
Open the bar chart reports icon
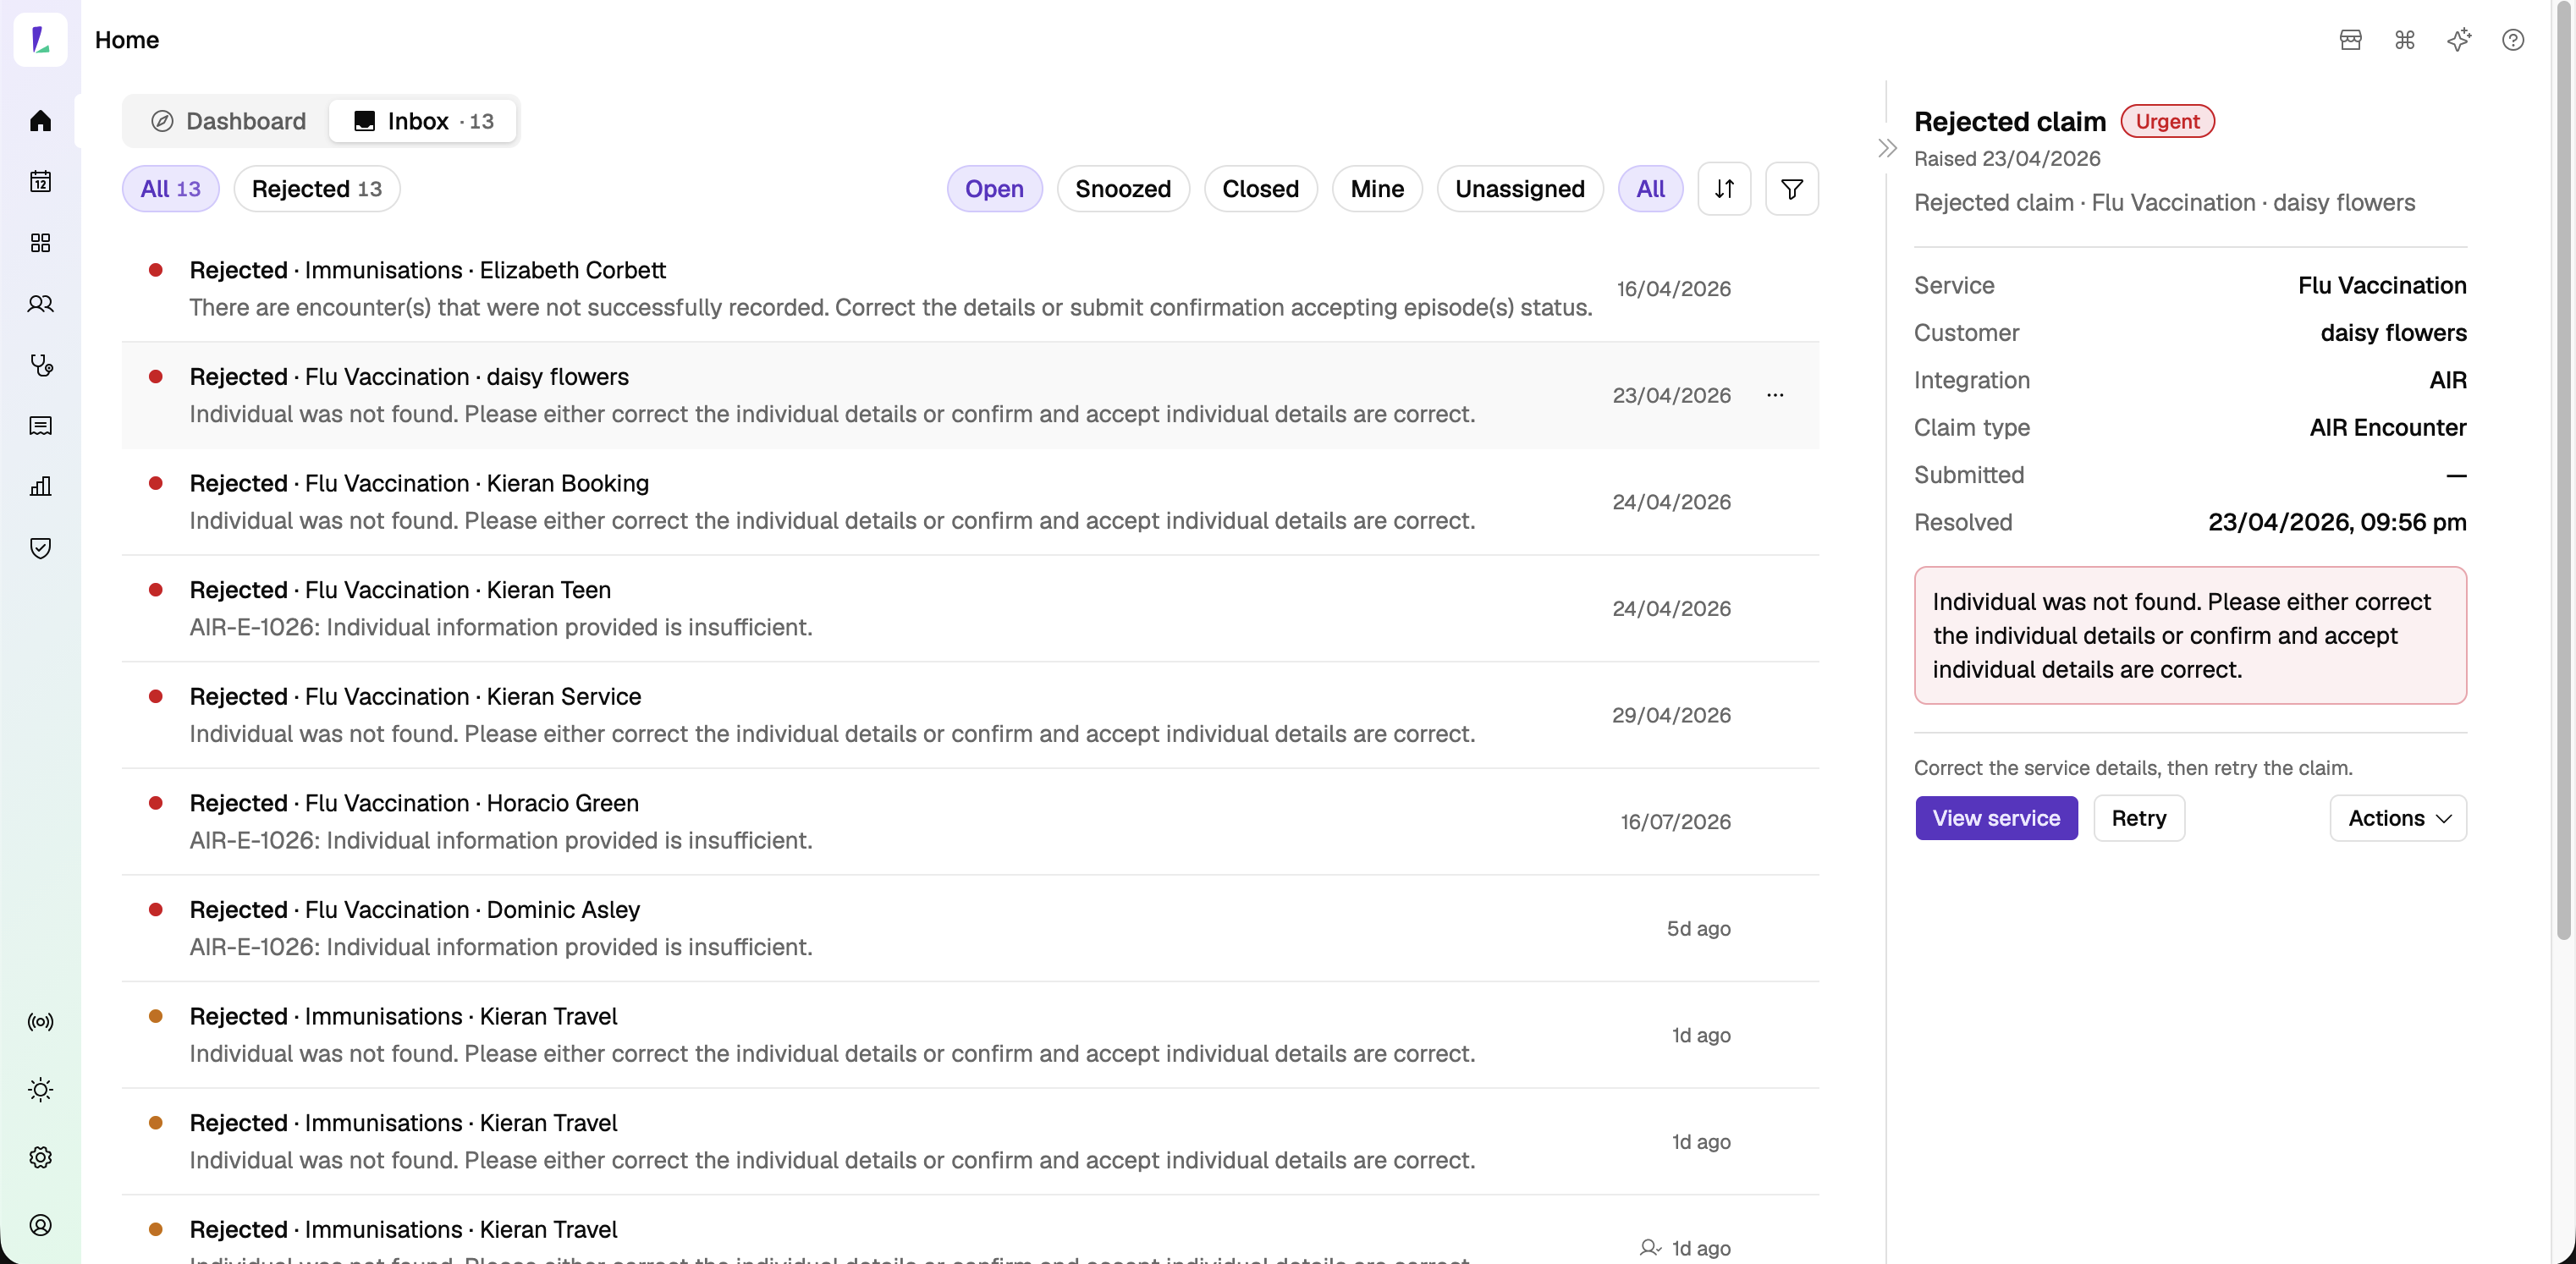point(40,487)
